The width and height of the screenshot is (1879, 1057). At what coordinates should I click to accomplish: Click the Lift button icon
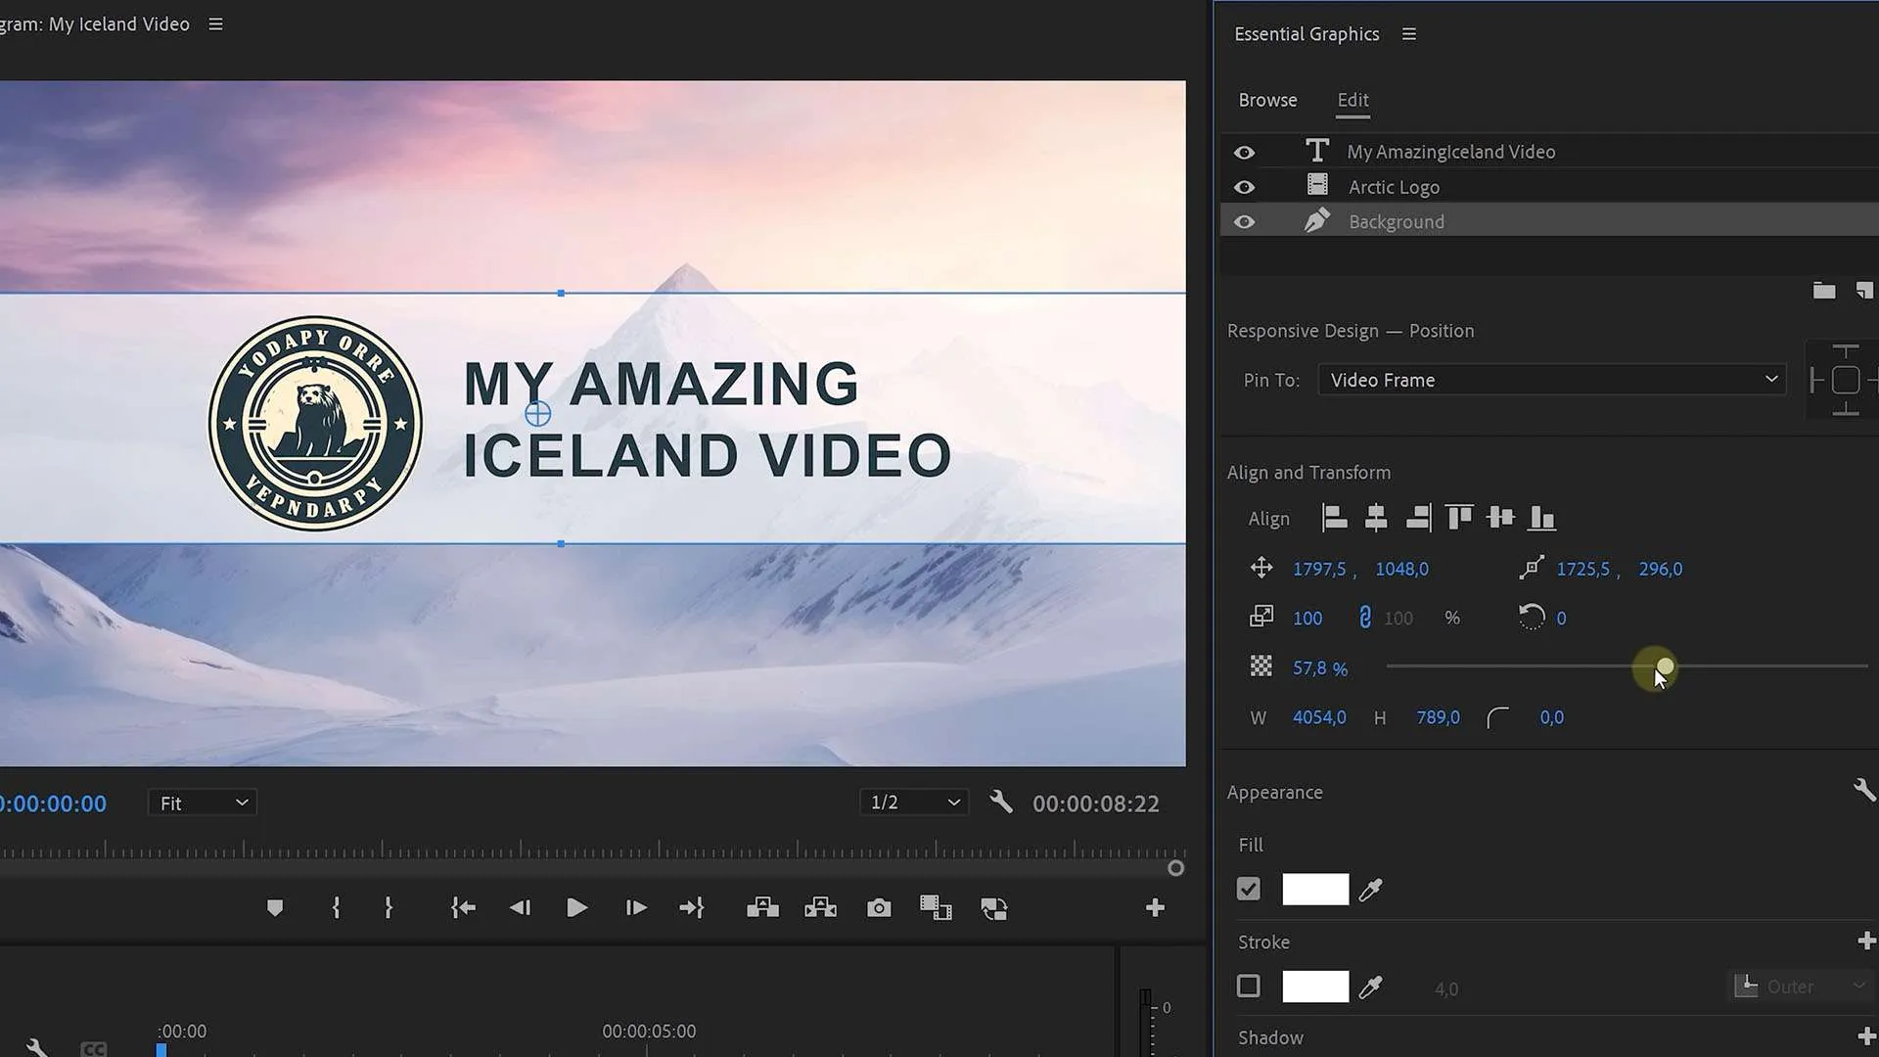click(762, 908)
